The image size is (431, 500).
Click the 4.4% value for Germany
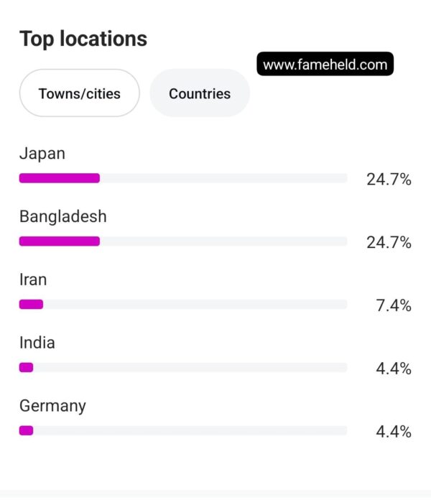click(x=394, y=432)
